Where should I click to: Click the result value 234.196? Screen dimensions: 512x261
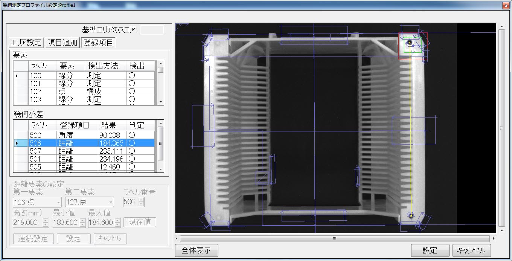click(112, 159)
